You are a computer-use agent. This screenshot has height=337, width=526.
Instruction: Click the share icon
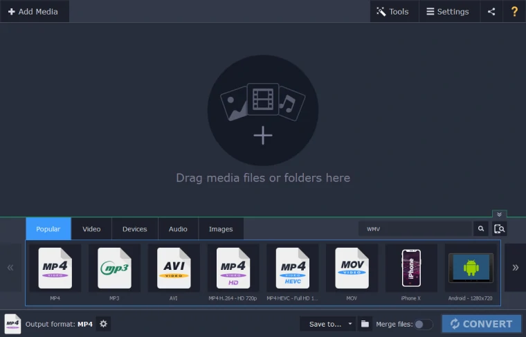point(491,11)
